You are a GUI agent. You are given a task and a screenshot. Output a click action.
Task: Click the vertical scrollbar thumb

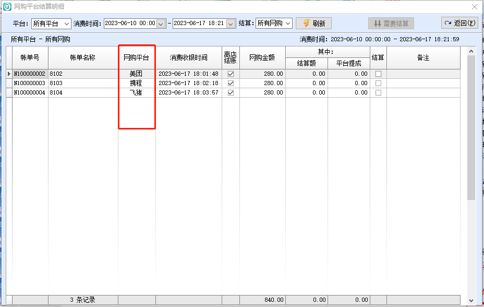pos(471,127)
